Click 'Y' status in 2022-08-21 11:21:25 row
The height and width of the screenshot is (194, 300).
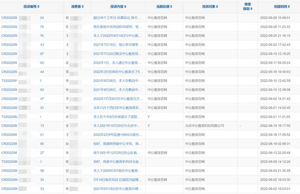click(x=149, y=117)
